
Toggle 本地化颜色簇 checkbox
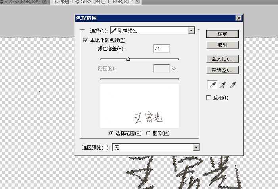86,40
